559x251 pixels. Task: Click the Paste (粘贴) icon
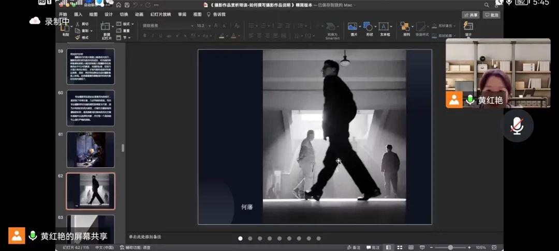[65, 28]
